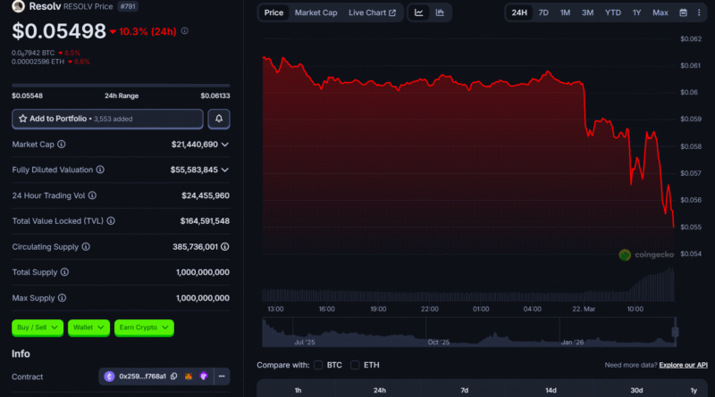Follow the Explore our API link
Image resolution: width=715 pixels, height=397 pixels.
(x=683, y=365)
